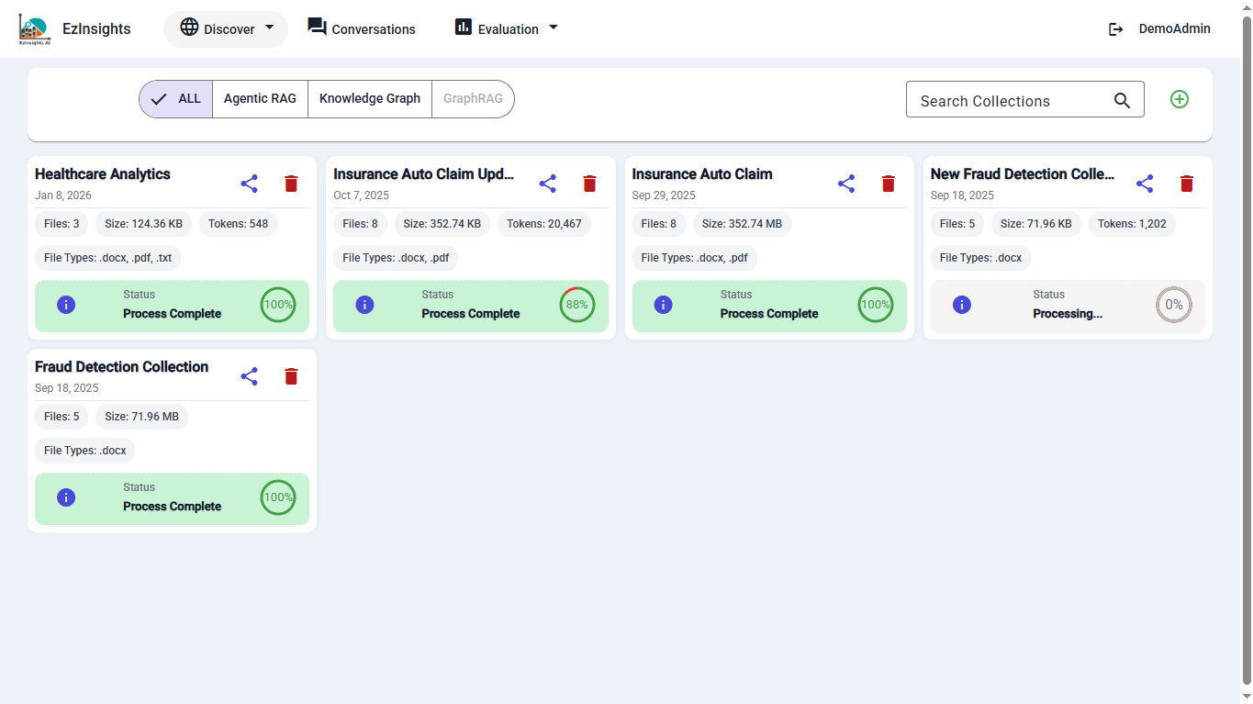Share the New Fraud Detection collection
This screenshot has width=1253, height=704.
coord(1145,184)
